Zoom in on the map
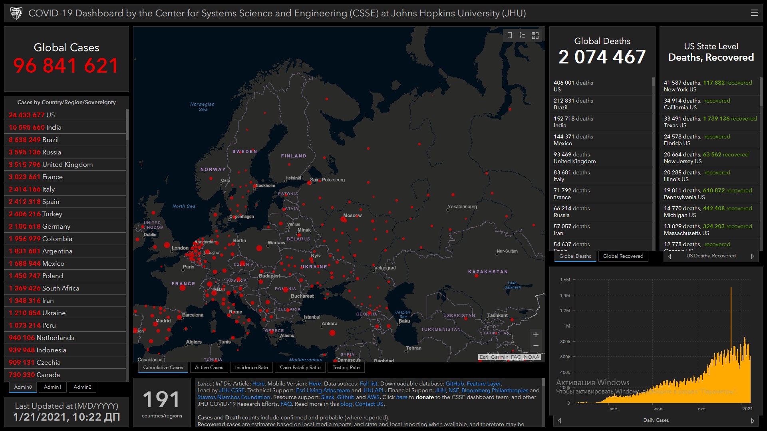Image resolution: width=767 pixels, height=431 pixels. pyautogui.click(x=536, y=335)
